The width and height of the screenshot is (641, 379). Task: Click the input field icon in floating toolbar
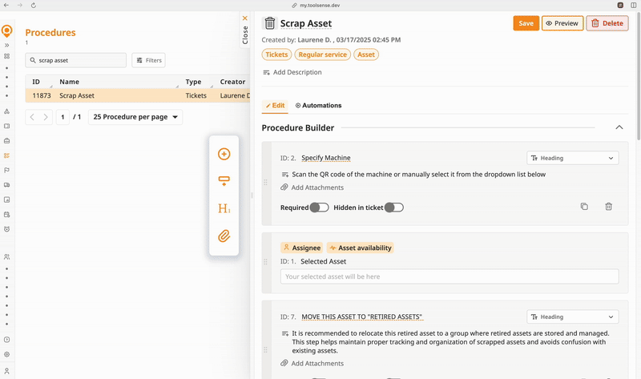tap(224, 181)
